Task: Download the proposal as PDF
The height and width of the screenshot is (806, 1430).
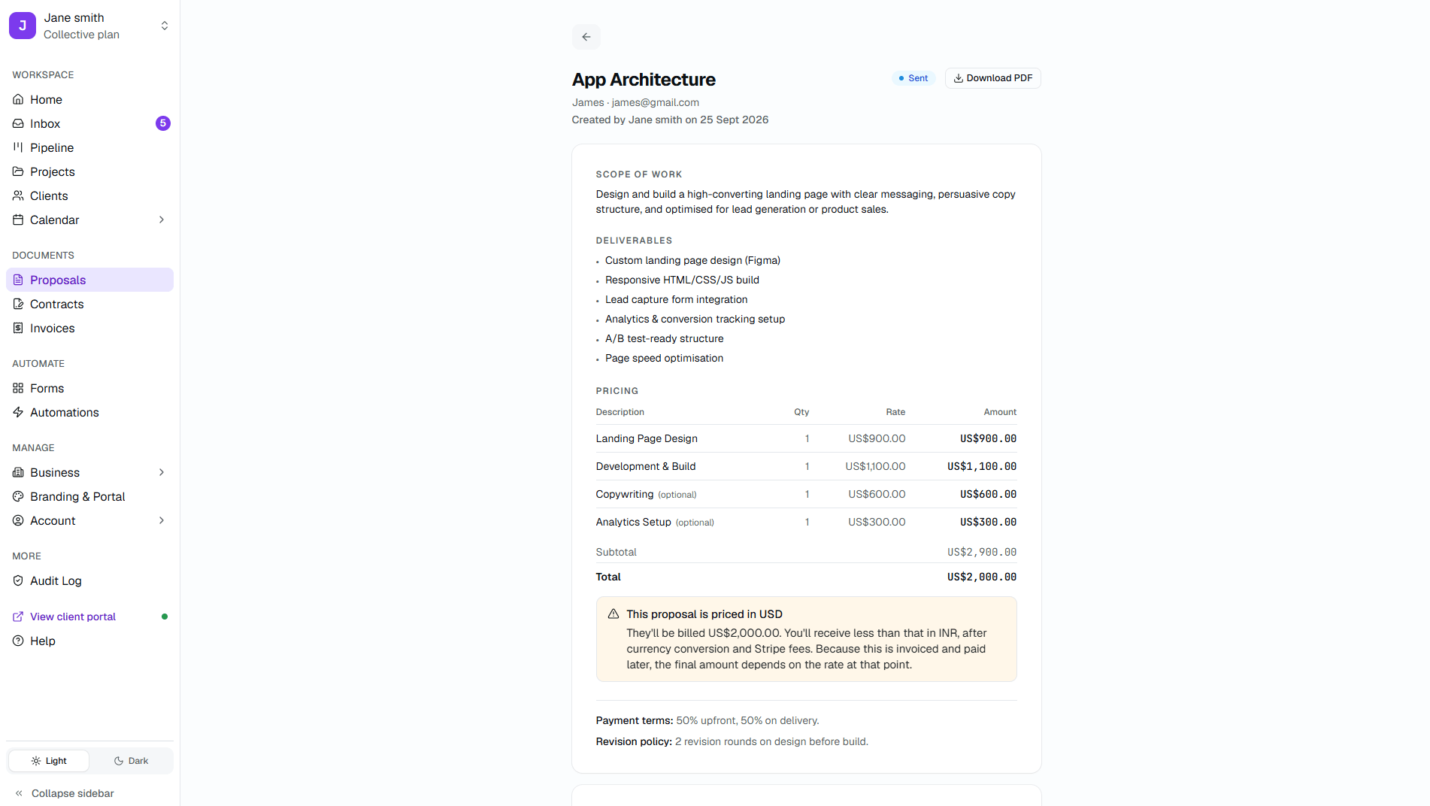Action: tap(993, 78)
